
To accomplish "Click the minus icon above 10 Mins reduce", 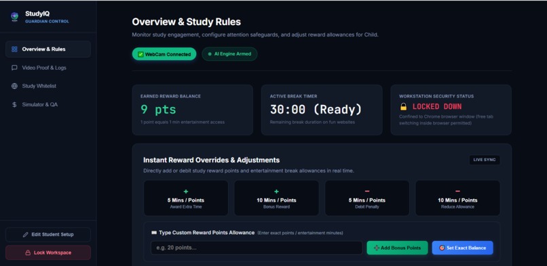I will (457, 192).
